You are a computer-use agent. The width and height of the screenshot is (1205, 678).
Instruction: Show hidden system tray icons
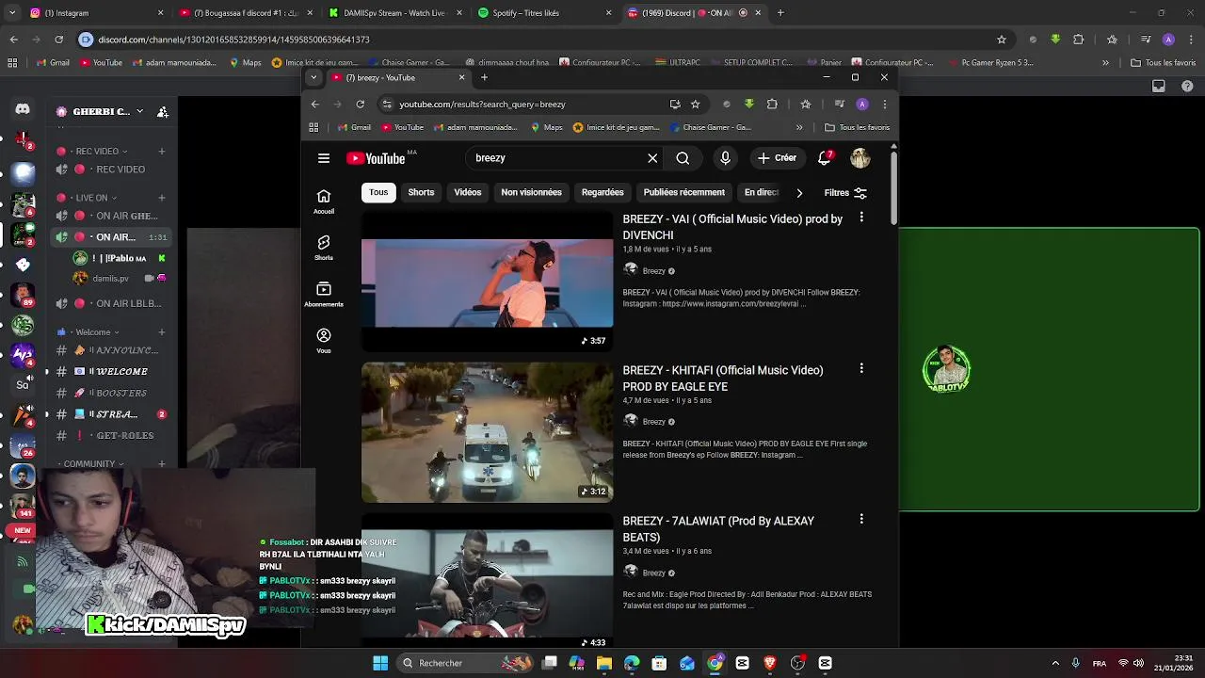pos(1055,663)
